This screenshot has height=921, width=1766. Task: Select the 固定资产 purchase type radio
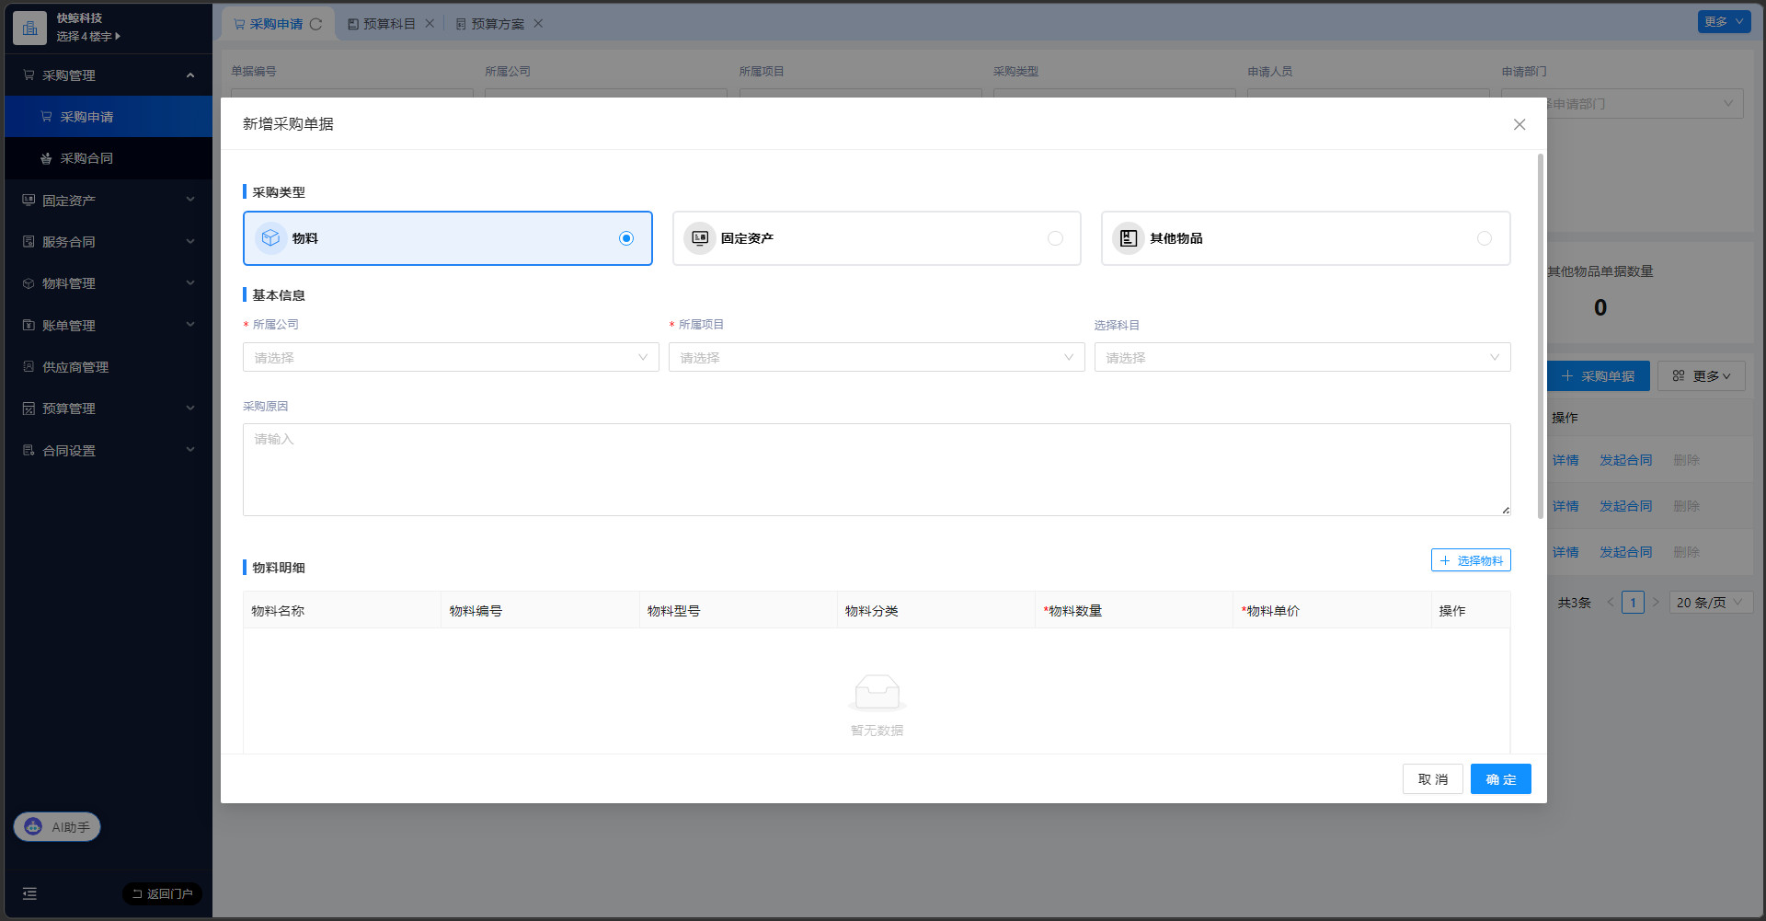(1055, 238)
